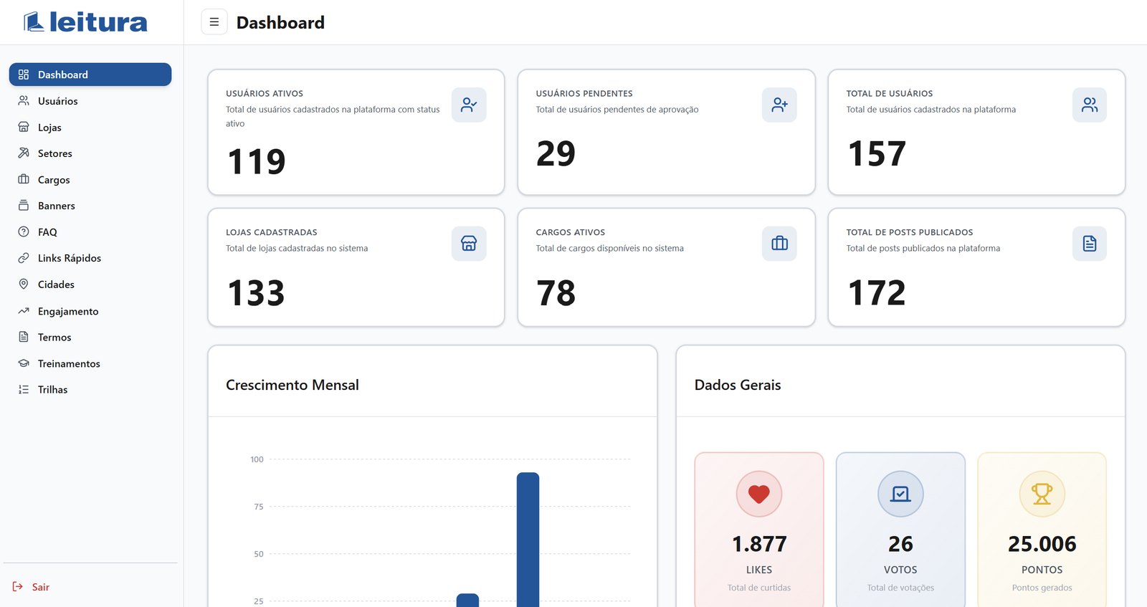Open the Setores section
The width and height of the screenshot is (1147, 607).
[90, 153]
